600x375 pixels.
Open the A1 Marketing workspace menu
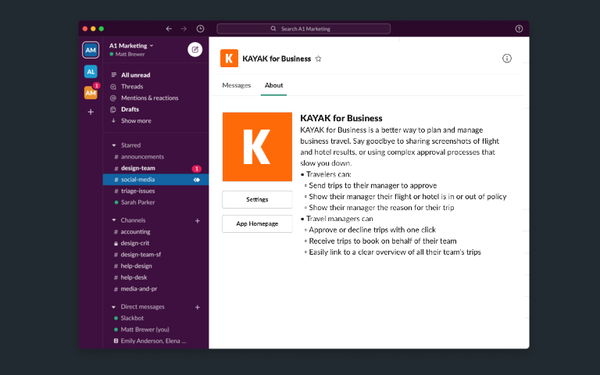click(x=131, y=45)
